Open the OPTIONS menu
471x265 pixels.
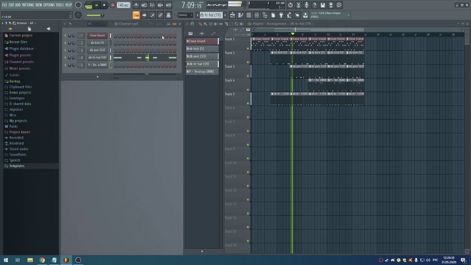point(49,5)
